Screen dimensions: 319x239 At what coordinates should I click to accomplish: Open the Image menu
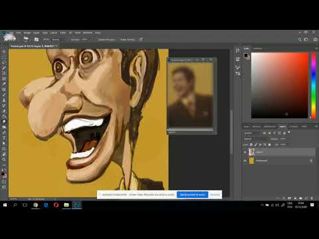pos(27,33)
